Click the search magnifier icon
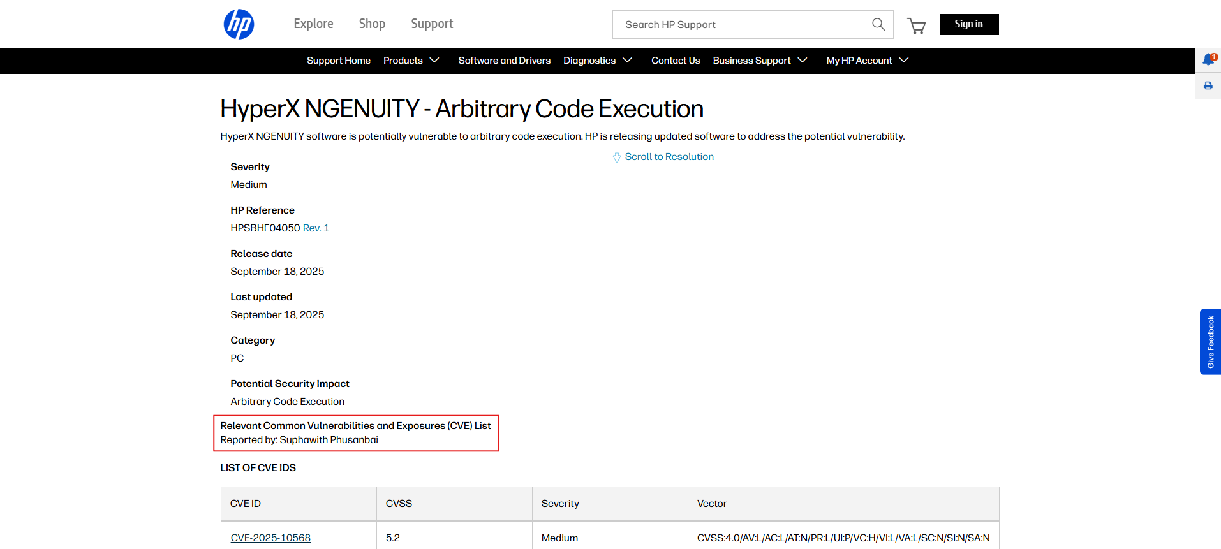 pos(878,24)
